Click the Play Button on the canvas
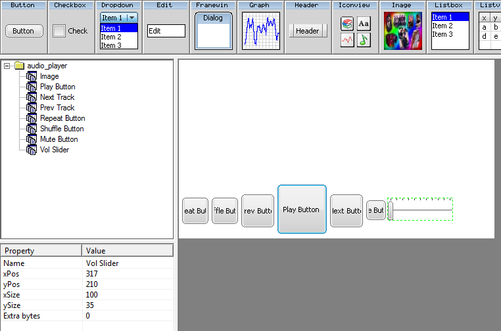Viewport: 501px width, 331px height. pos(302,210)
